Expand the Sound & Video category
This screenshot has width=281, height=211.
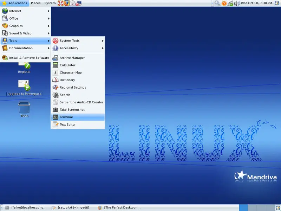[25, 33]
